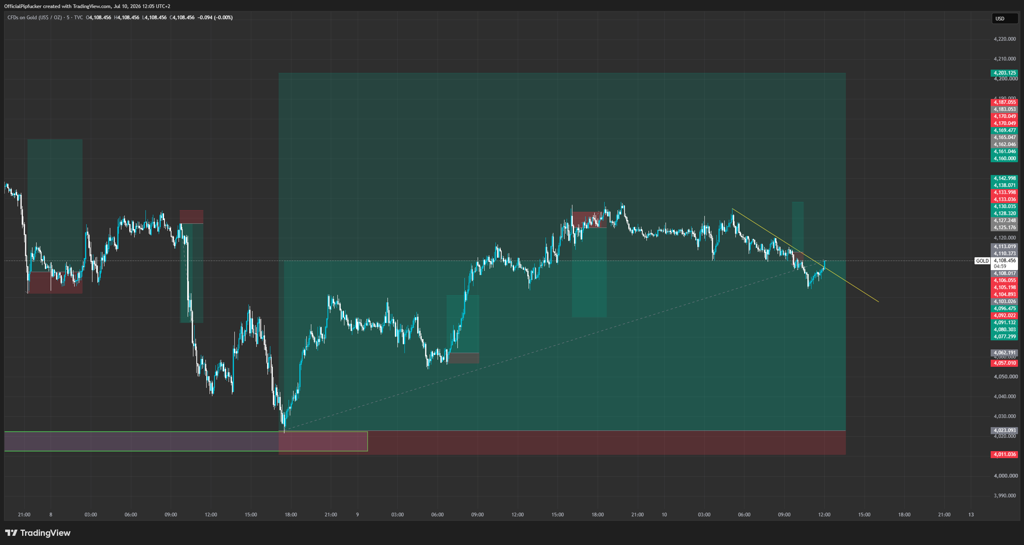Screen dimensions: 1024x545
Task: Click the 4,133.998 red price label
Action: click(x=1004, y=193)
